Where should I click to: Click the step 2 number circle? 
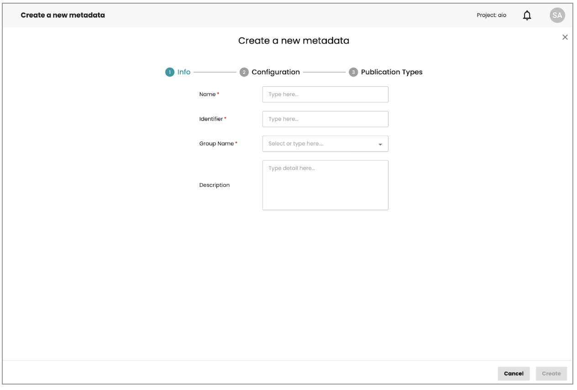[x=244, y=72]
